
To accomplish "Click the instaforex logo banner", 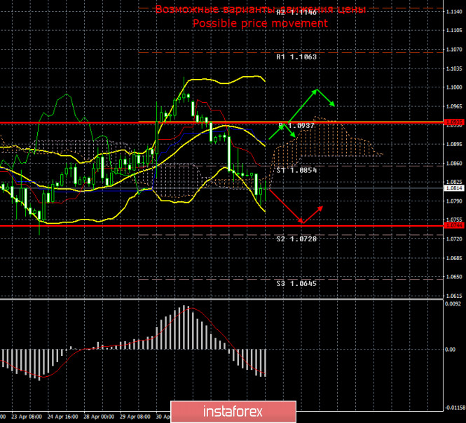I will [x=233, y=412].
